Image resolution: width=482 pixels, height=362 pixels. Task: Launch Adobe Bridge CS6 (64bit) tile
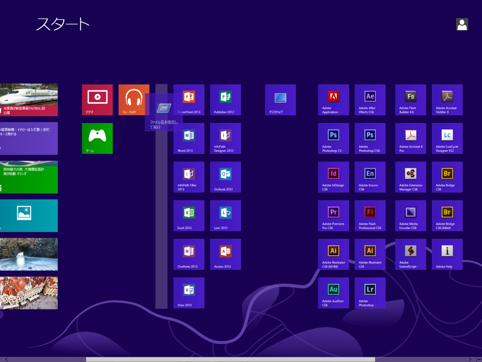pyautogui.click(x=447, y=216)
